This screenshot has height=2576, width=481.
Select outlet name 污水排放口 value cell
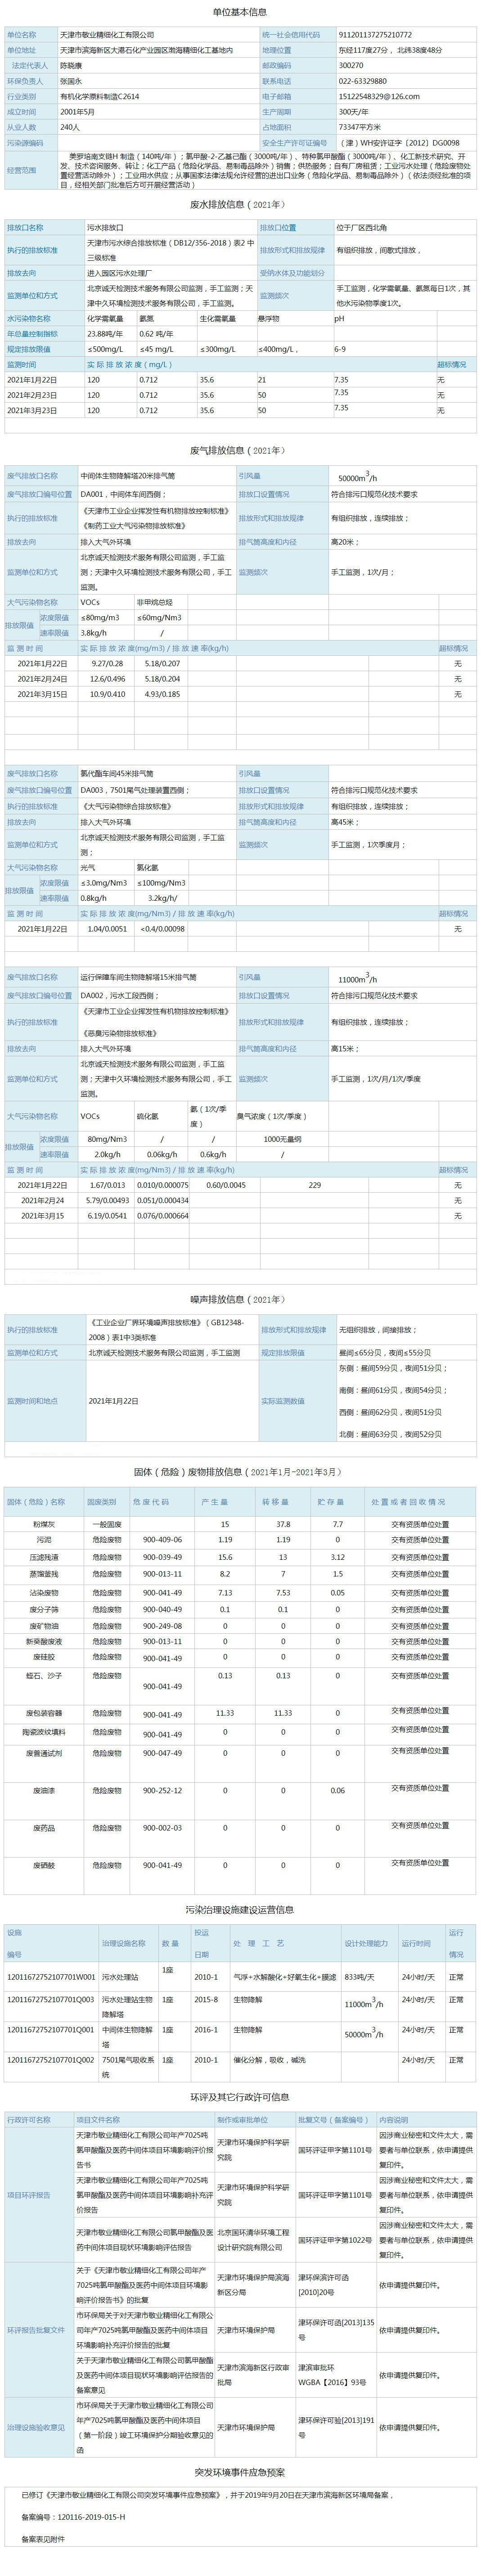tap(171, 227)
